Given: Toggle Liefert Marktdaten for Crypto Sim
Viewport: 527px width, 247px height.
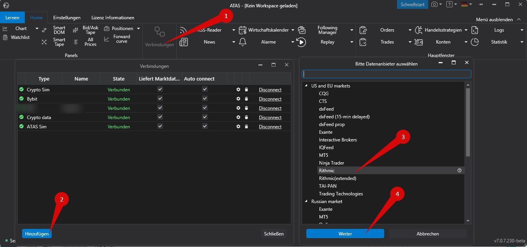Looking at the screenshot, I should tap(160, 89).
